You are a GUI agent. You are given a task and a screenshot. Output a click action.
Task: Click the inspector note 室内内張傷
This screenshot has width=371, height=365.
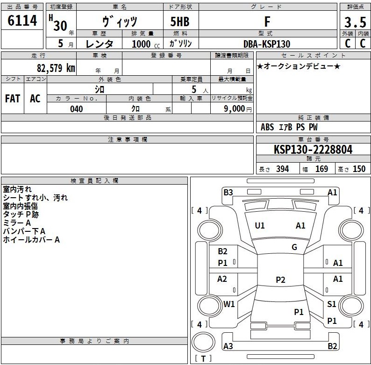tap(21, 206)
